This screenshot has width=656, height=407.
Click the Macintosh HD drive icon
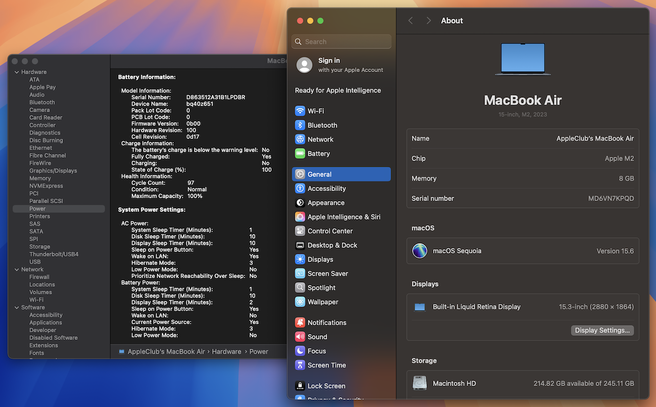click(x=420, y=383)
